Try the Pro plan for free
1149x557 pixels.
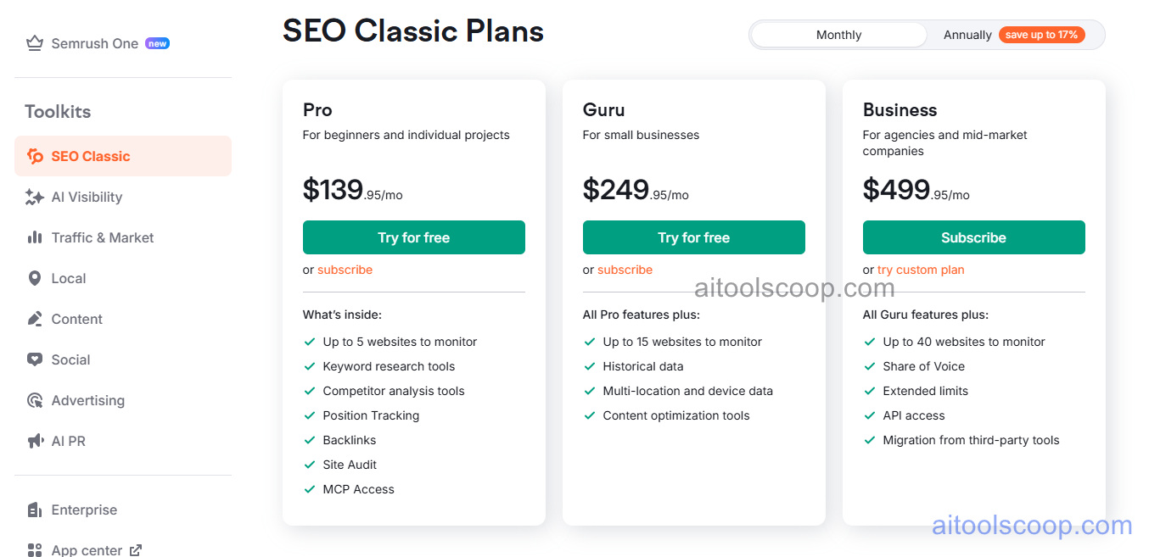tap(413, 237)
